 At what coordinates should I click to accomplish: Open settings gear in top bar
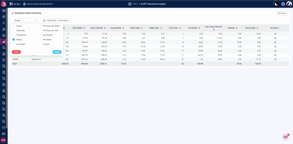283,4
